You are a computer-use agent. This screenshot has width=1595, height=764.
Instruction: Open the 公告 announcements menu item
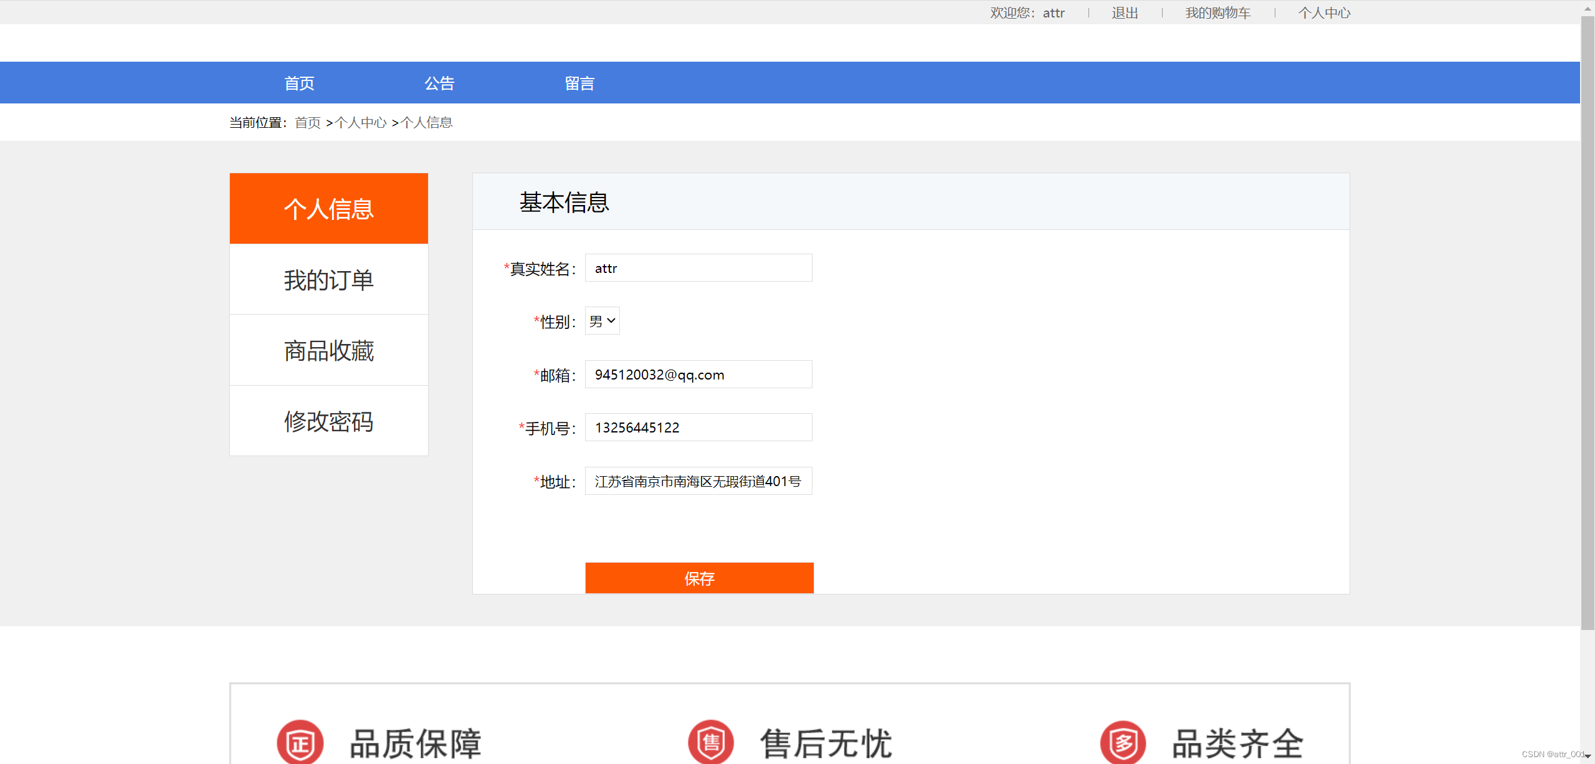coord(439,83)
